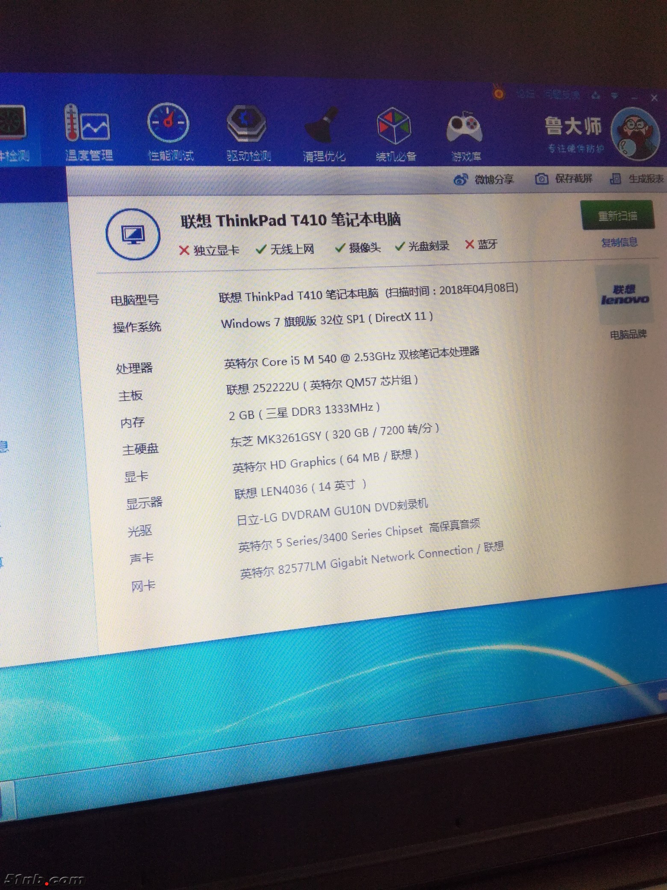The image size is (667, 890).
Task: Click the 微博分享 text label
Action: [x=494, y=179]
